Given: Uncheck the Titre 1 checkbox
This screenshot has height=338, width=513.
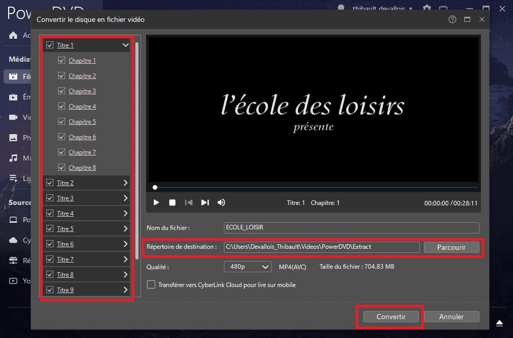Looking at the screenshot, I should click(x=50, y=45).
